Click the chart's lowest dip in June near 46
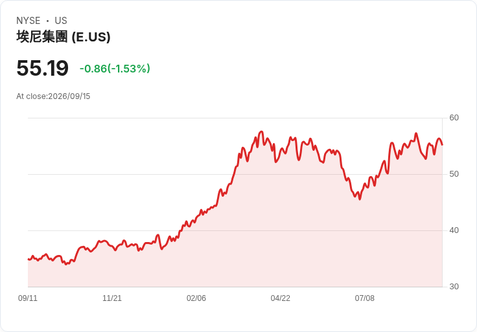The height and width of the screenshot is (332, 477). pos(360,199)
